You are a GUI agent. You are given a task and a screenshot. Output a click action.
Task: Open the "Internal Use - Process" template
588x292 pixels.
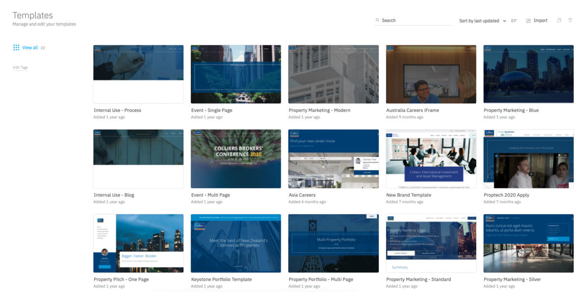(x=138, y=74)
